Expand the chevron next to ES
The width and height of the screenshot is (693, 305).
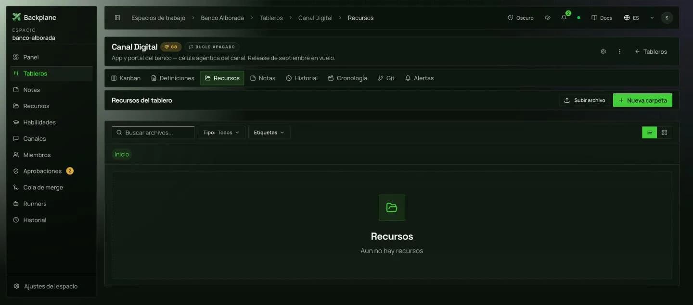652,18
